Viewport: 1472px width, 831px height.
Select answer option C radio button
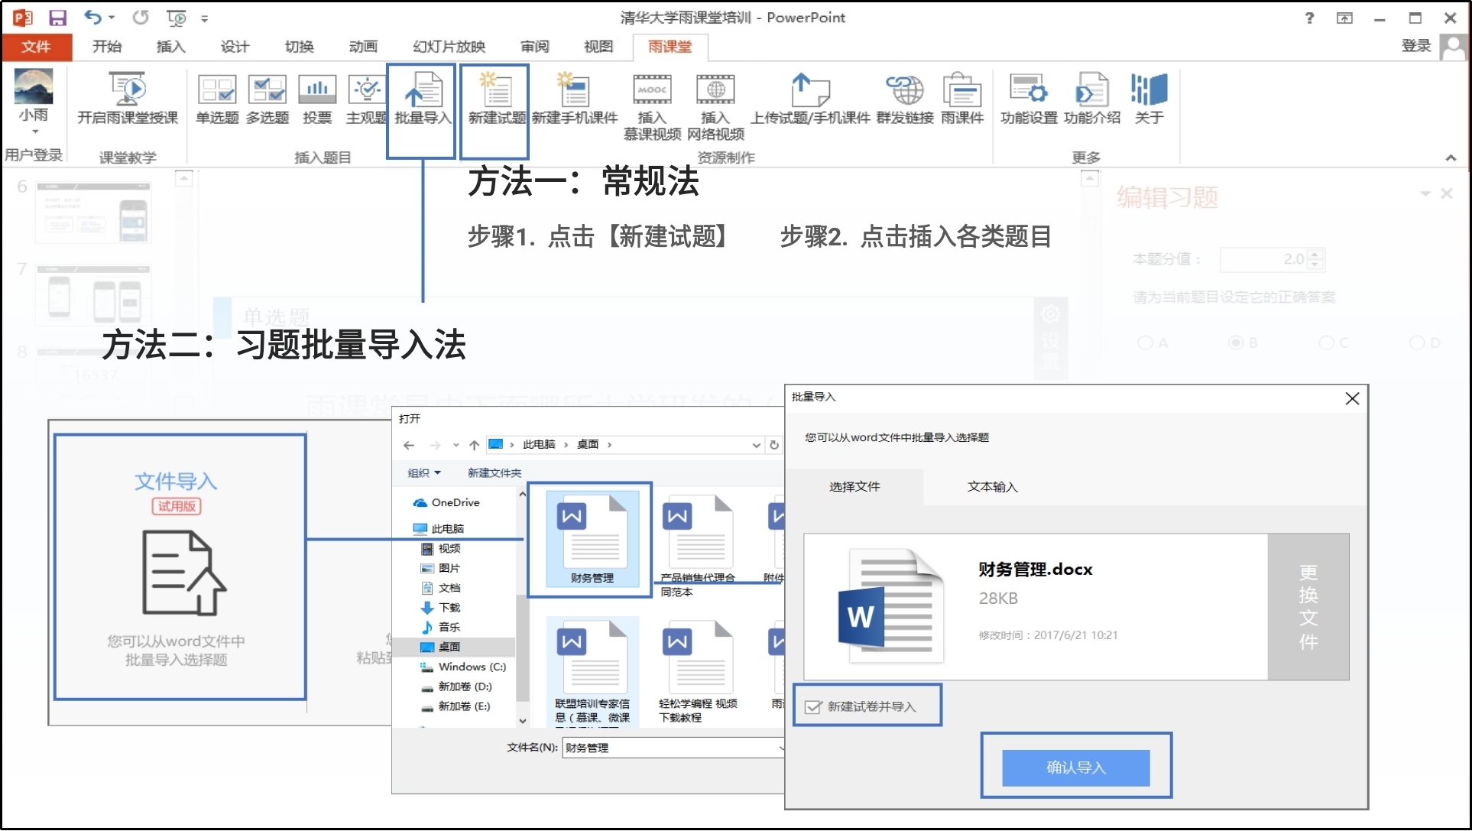tap(1326, 342)
